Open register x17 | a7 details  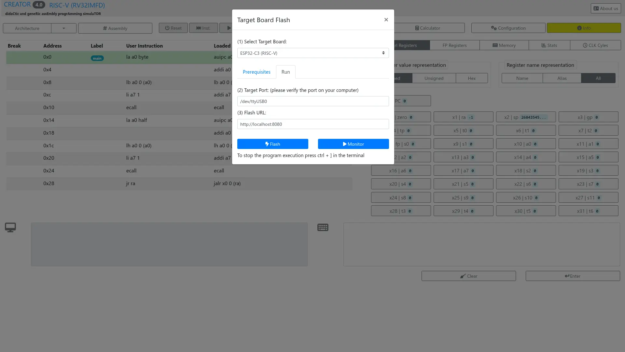463,170
